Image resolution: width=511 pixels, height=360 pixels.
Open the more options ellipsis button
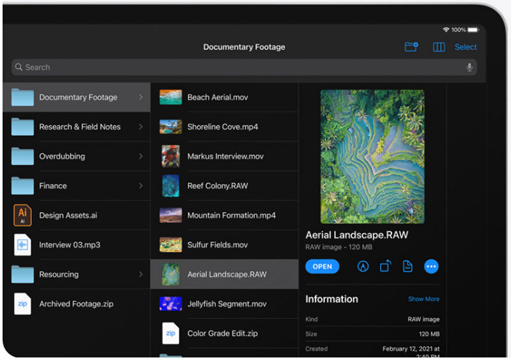tap(431, 266)
